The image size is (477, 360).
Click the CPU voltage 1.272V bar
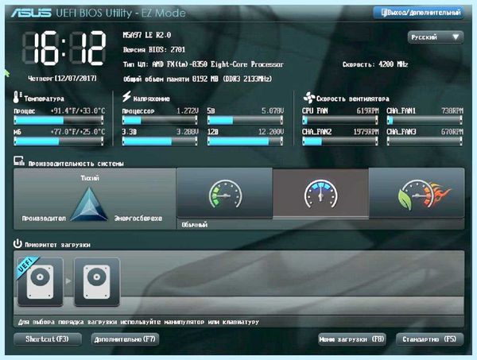click(x=160, y=121)
